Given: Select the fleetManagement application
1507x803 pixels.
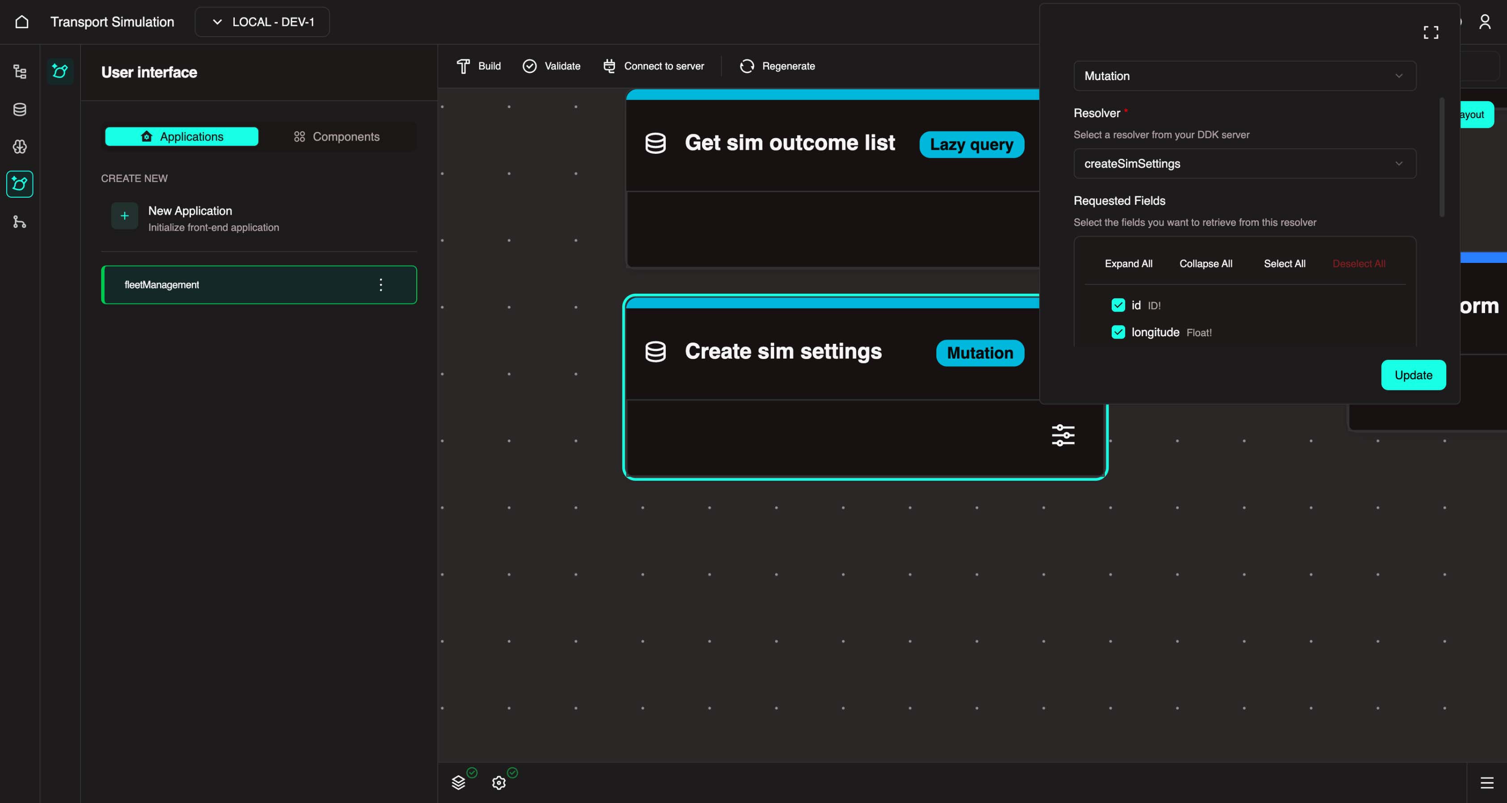Looking at the screenshot, I should [x=258, y=285].
